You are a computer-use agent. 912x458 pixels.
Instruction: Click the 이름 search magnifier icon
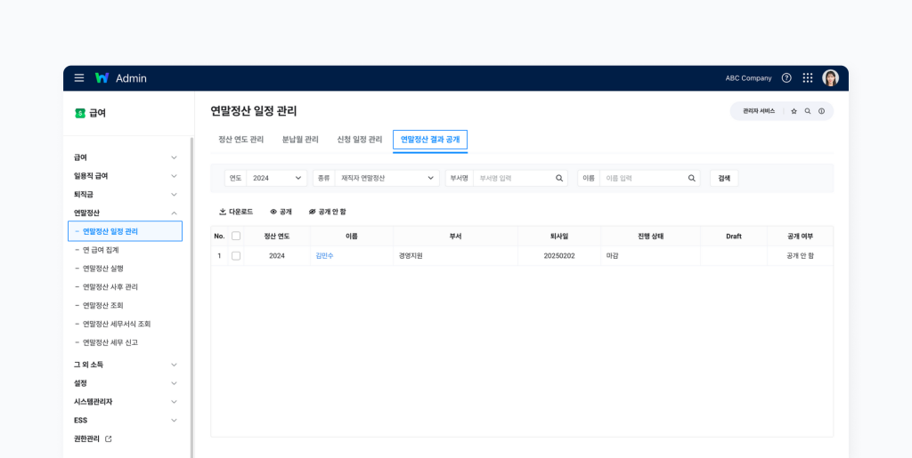(691, 178)
